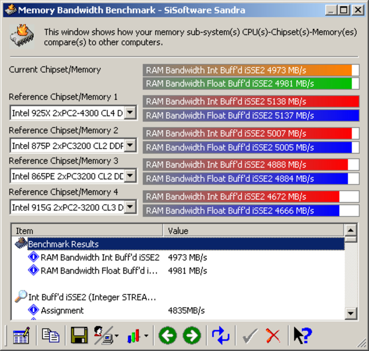Open Reference Chipset/Memory 1 dropdown arrow

[130, 113]
